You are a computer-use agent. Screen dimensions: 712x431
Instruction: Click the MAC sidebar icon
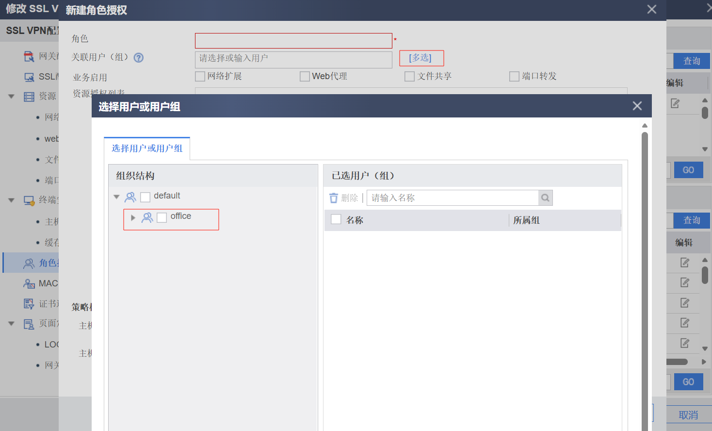(29, 283)
